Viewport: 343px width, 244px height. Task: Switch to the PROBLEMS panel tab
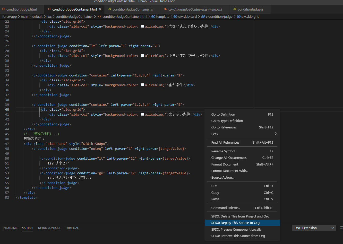[x=10, y=228]
